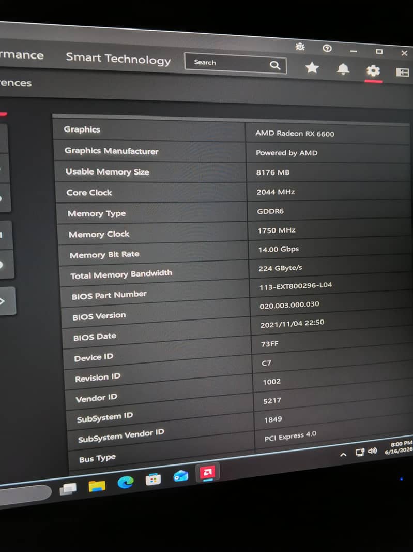
Task: Open Microsoft Store from the taskbar
Action: [153, 479]
